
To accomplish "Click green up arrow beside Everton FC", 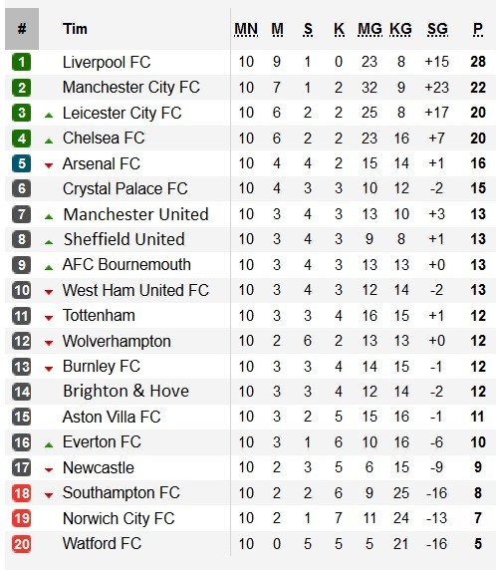I will pos(49,444).
